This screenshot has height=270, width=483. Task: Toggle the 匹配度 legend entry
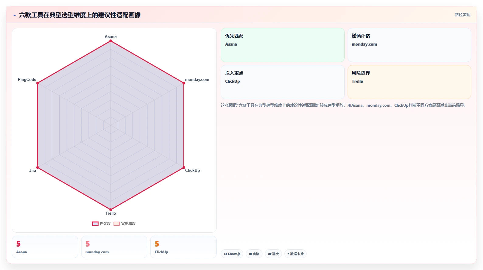[x=102, y=223]
